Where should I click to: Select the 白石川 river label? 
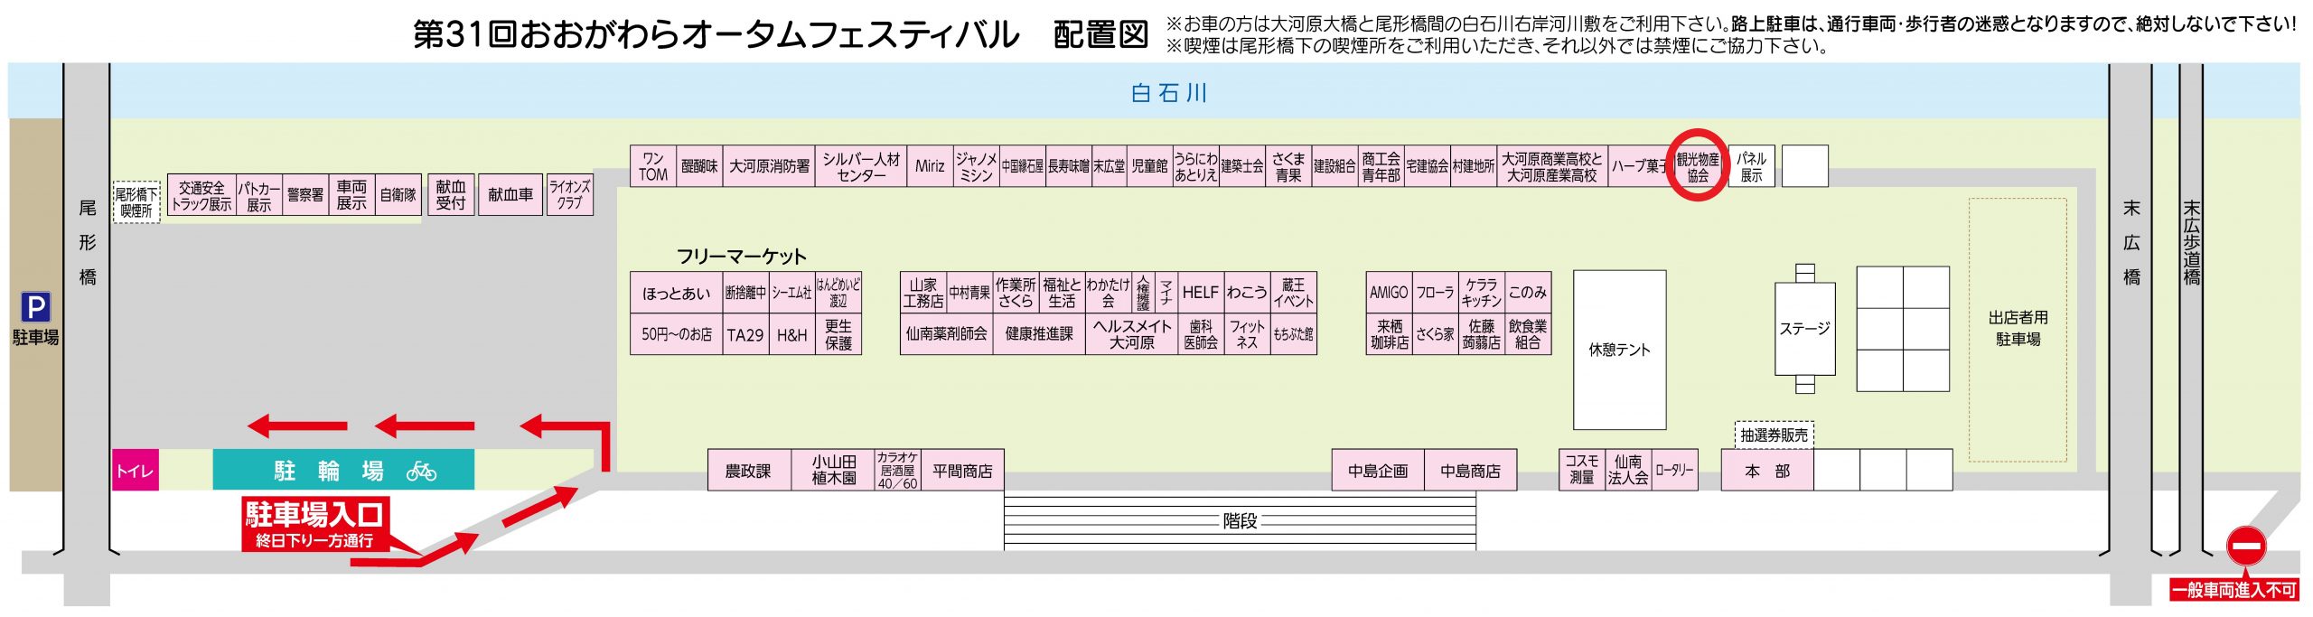tap(1168, 93)
